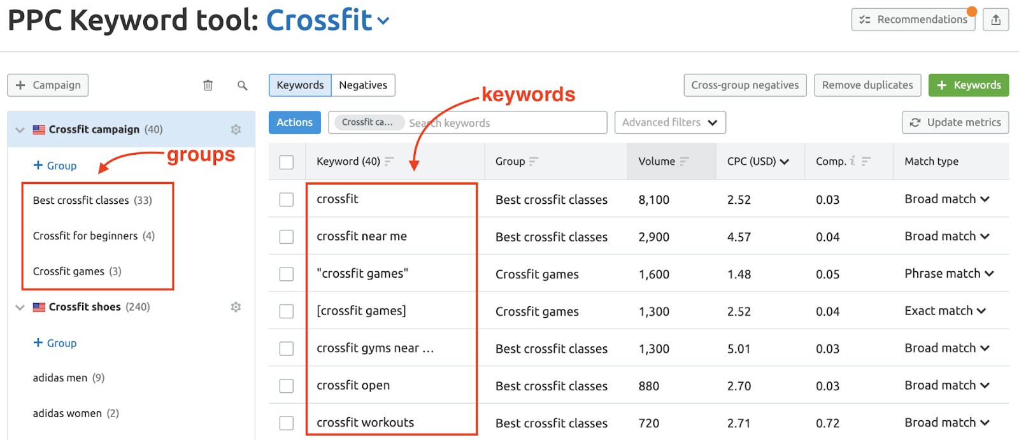Select the 'crossfit open' row checkbox
The width and height of the screenshot is (1019, 440).
pyautogui.click(x=287, y=386)
